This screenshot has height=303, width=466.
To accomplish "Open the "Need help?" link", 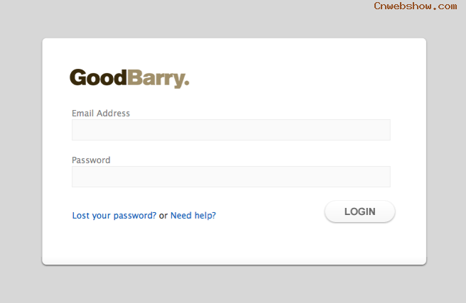I will coord(193,216).
